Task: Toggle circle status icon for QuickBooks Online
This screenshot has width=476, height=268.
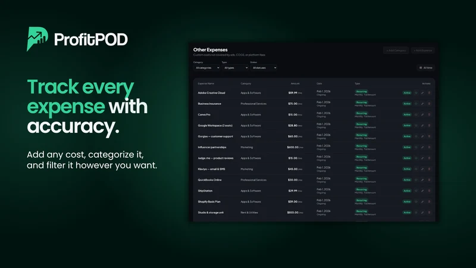Action: 416,180
